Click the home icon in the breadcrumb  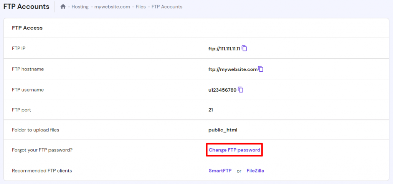[63, 7]
